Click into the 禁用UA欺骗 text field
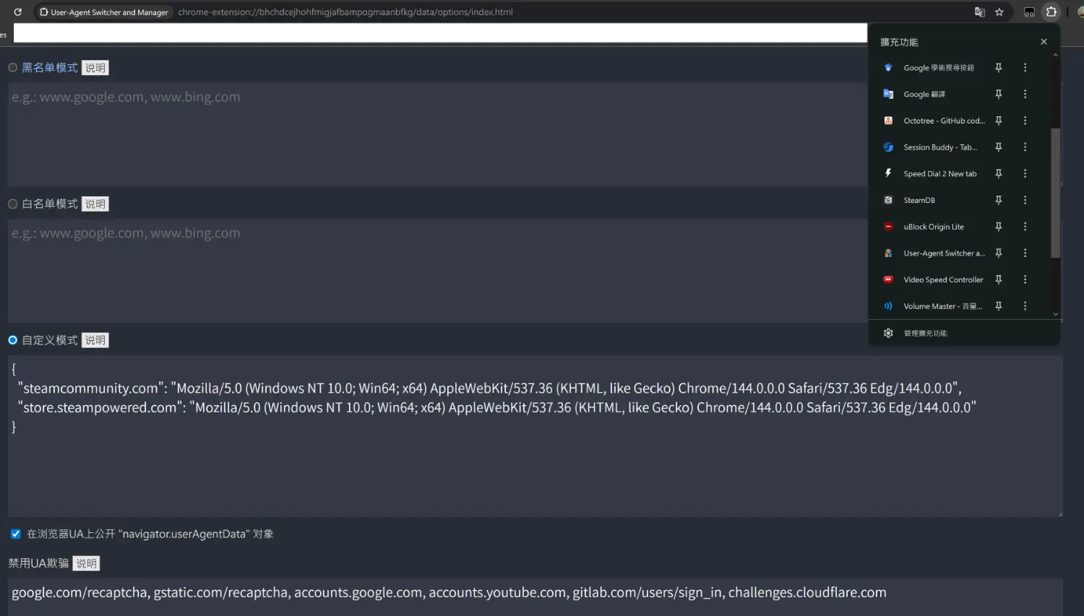 point(535,594)
